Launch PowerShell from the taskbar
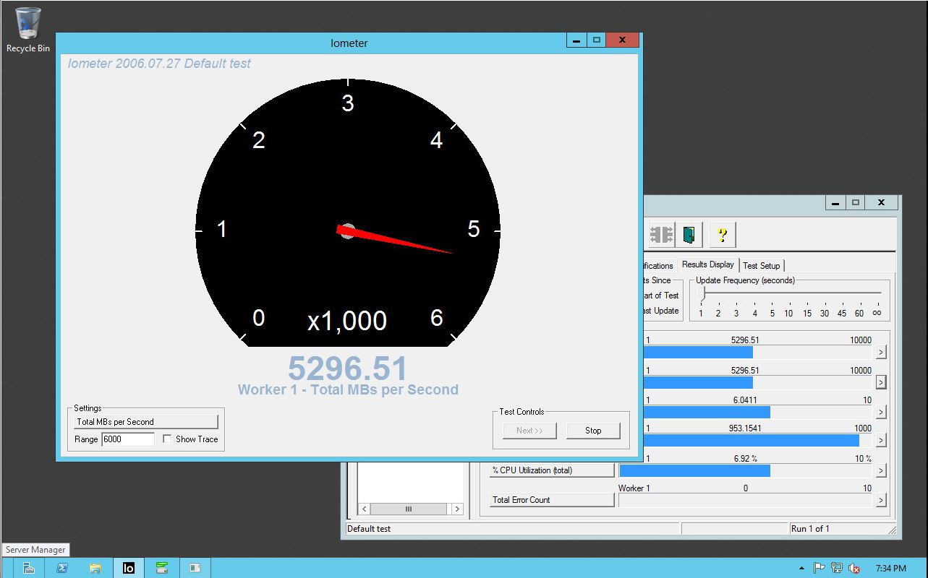Image resolution: width=928 pixels, height=578 pixels. click(61, 568)
